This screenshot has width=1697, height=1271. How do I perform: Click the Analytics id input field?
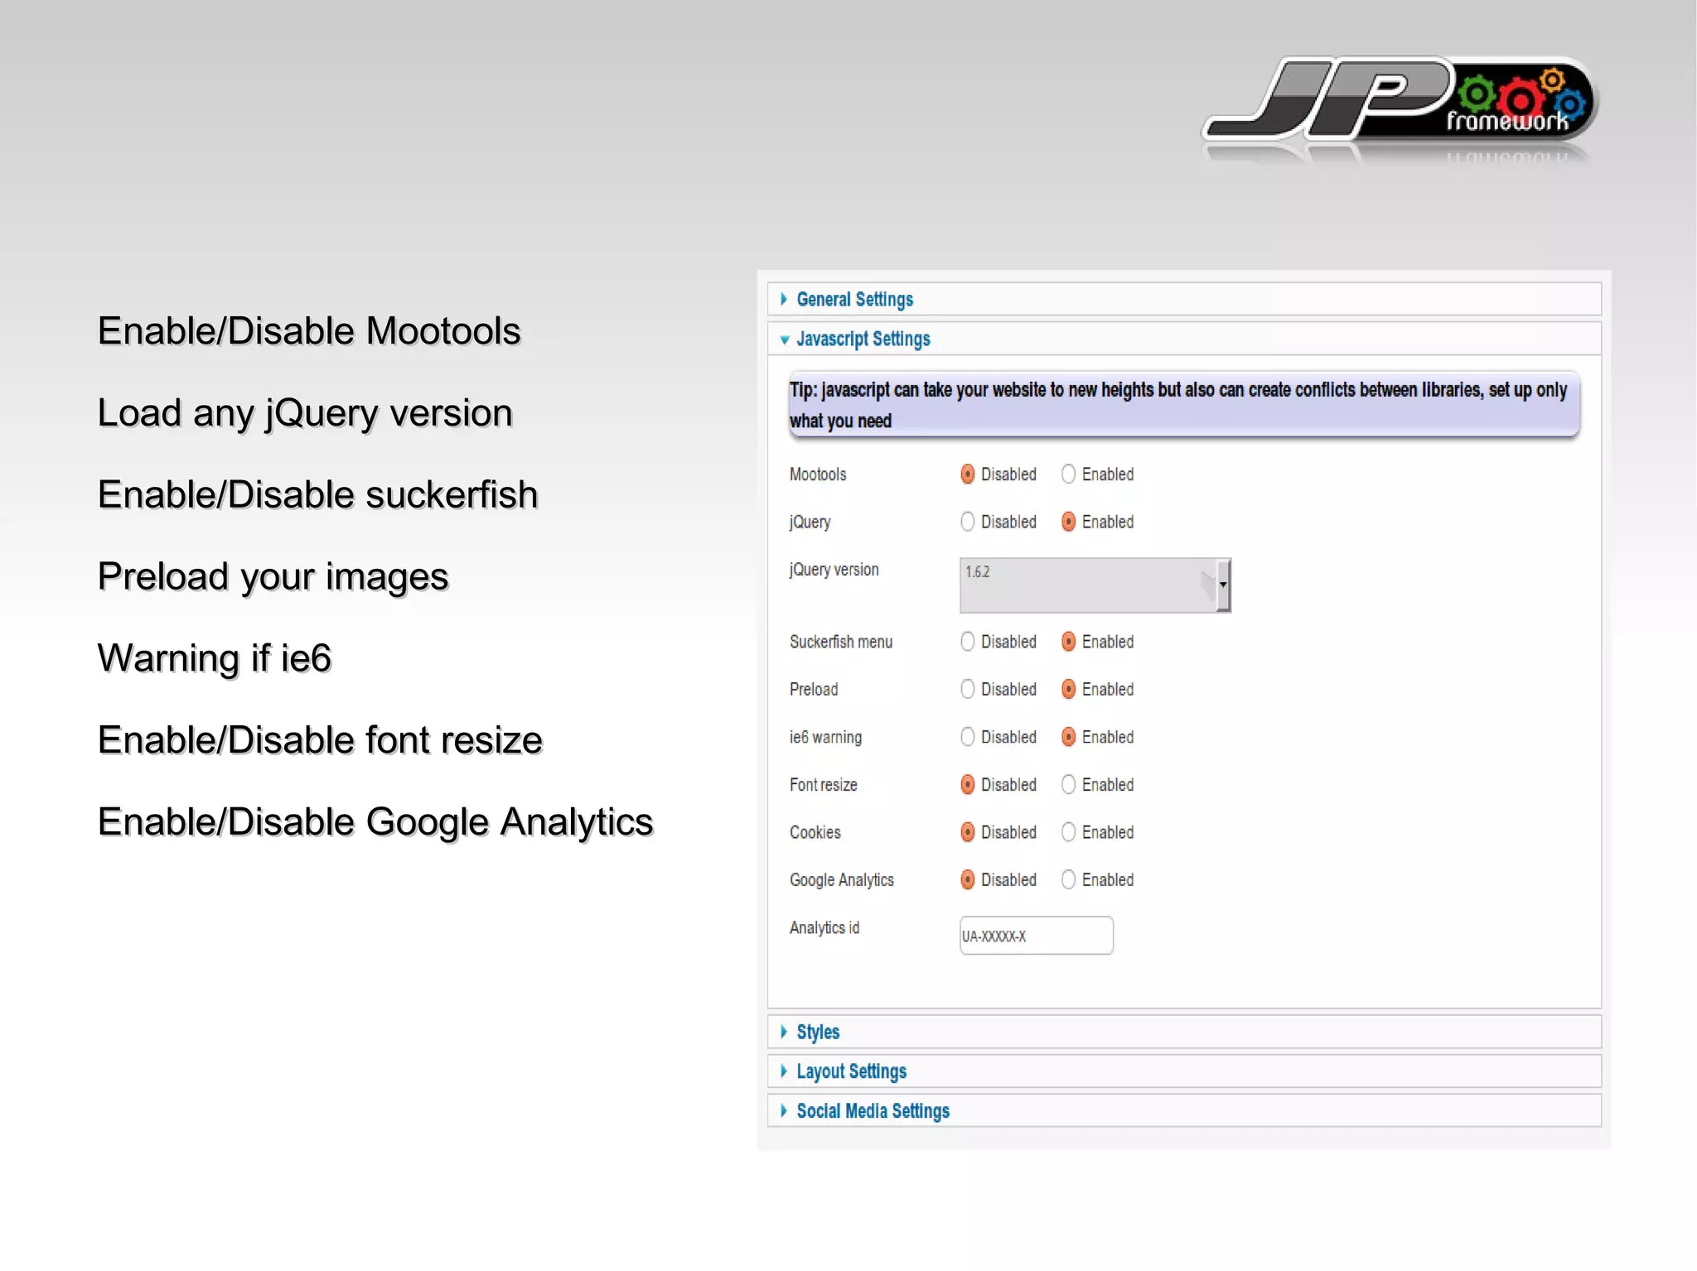coord(1036,936)
